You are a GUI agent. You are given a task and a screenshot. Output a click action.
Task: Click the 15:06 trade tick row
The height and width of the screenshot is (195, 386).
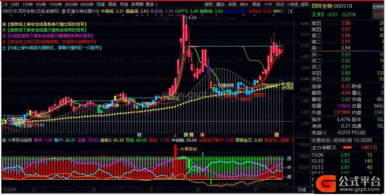[348, 155]
